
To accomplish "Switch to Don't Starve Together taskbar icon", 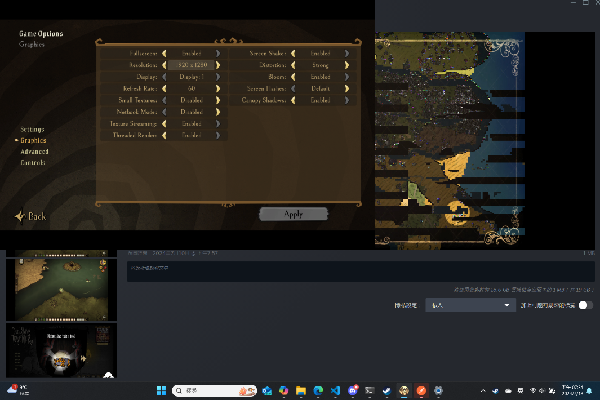I will 404,391.
